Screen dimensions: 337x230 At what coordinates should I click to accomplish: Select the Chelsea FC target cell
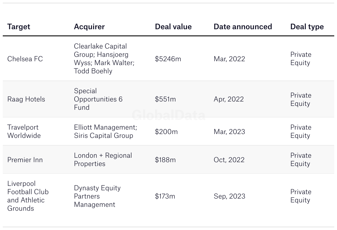25,59
